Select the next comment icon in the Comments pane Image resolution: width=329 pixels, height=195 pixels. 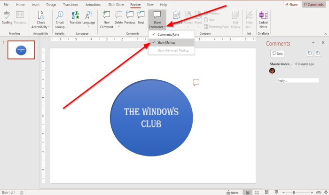[318, 54]
